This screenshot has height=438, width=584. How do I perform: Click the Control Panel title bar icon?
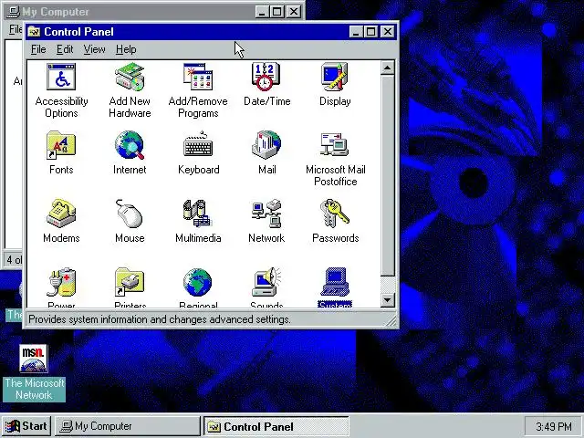click(34, 32)
